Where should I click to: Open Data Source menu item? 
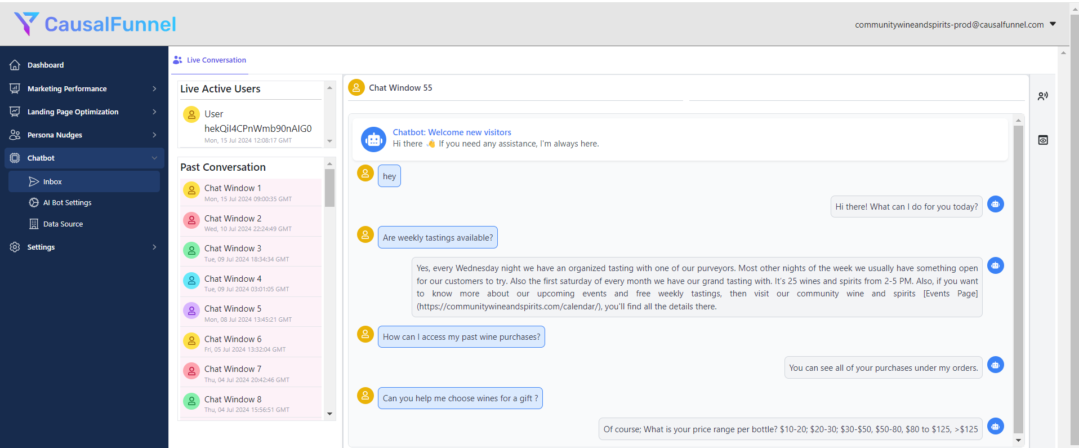click(x=84, y=224)
